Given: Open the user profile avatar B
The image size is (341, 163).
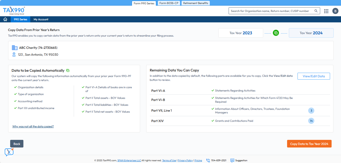Looking at the screenshot, I should coord(335,11).
